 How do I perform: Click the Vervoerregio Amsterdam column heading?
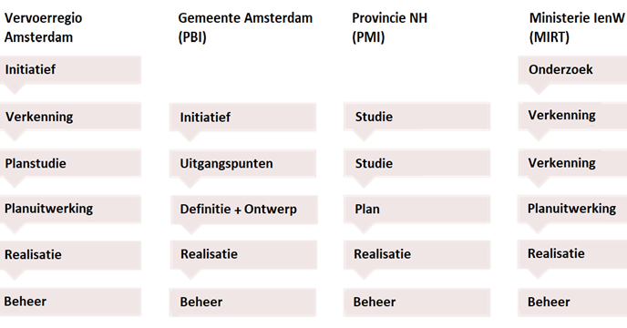point(43,27)
